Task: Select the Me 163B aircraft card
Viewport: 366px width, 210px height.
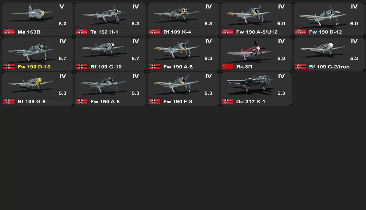Action: point(38,19)
